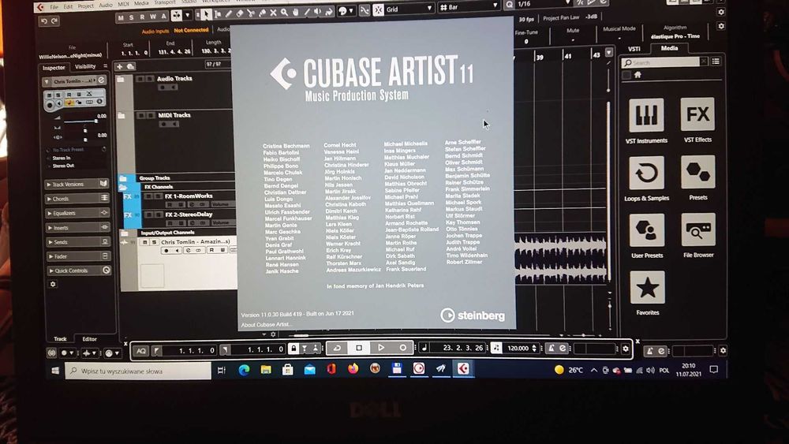This screenshot has width=789, height=444.
Task: Select the Glue tool
Action: (x=262, y=13)
